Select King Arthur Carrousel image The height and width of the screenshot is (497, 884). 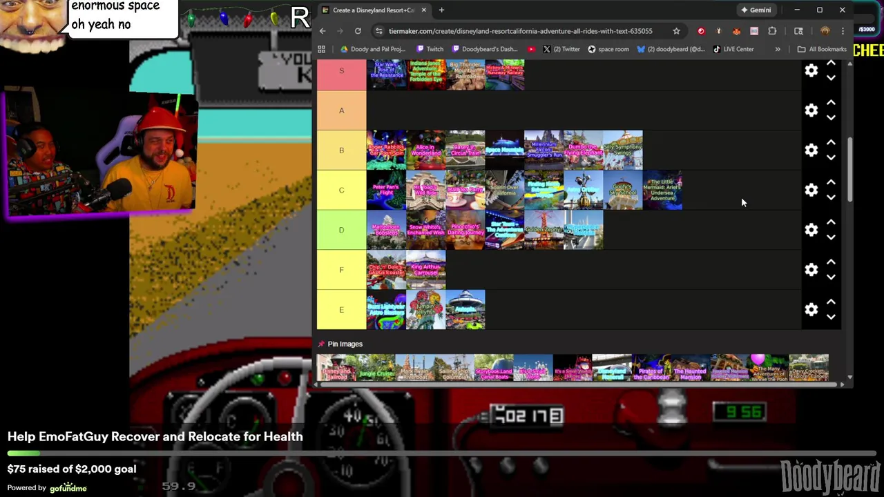coord(426,270)
